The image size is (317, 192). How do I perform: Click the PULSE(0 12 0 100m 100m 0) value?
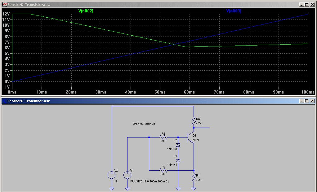pos(150,181)
